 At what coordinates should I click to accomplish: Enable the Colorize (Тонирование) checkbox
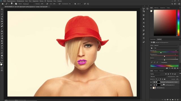point(160,62)
